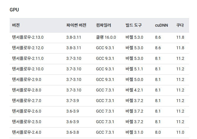Select the 텐서플로우-2.13.0 row cell
The image size is (197, 139).
pos(28,37)
